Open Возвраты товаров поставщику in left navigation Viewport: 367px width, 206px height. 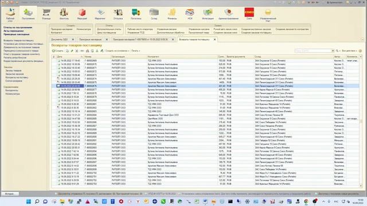coord(18,41)
